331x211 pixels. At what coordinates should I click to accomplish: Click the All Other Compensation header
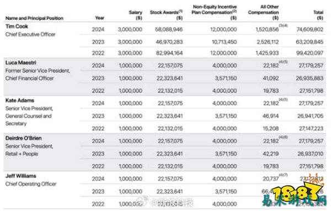pyautogui.click(x=264, y=12)
